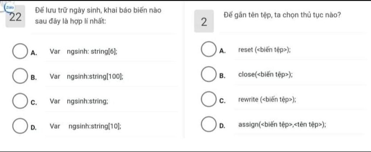Image resolution: width=371 pixels, height=152 pixels.
Task: Choose radio option Var ngsinh:string;
Action: pyautogui.click(x=19, y=102)
